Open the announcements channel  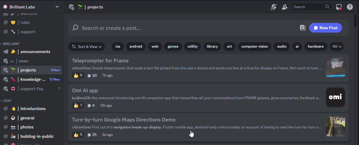(x=31, y=52)
